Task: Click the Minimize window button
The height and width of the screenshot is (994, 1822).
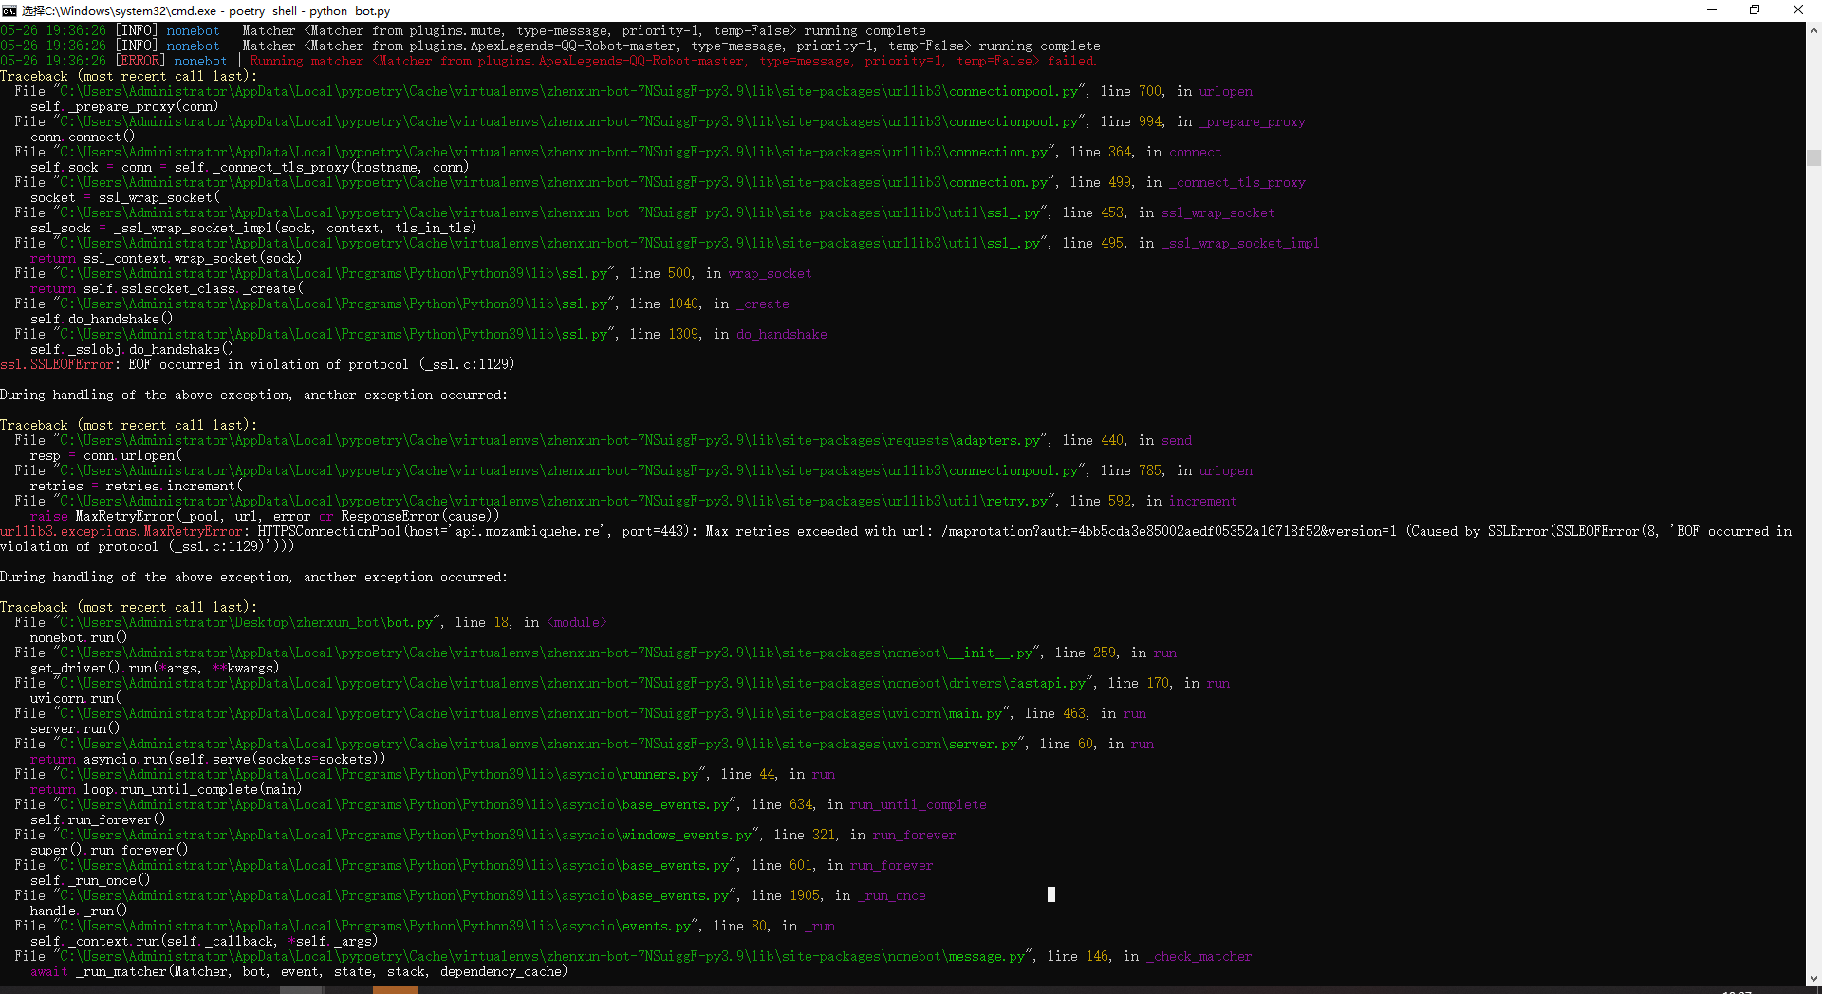Action: click(1711, 10)
